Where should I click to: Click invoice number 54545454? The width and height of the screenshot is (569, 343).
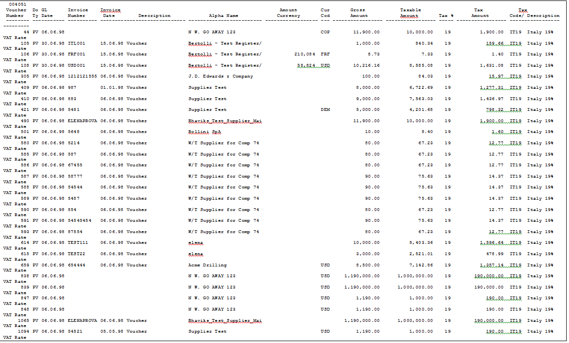click(x=80, y=221)
